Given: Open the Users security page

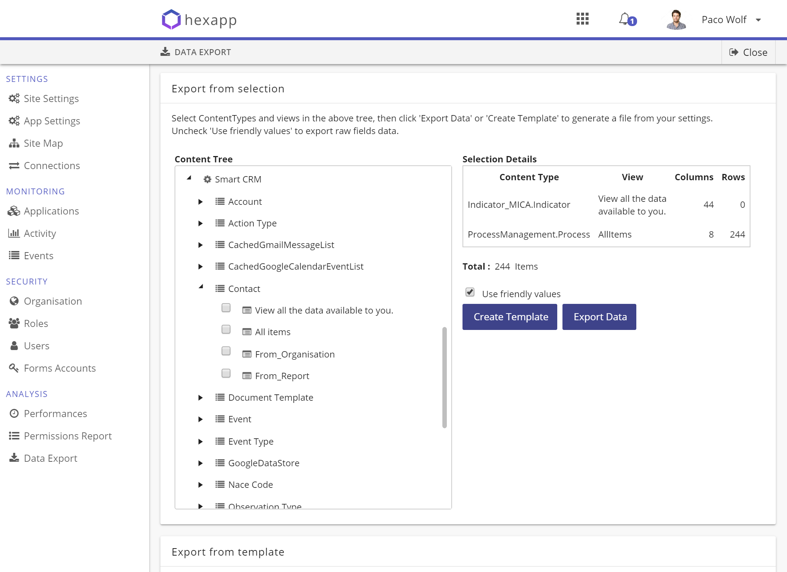Looking at the screenshot, I should click(x=37, y=346).
